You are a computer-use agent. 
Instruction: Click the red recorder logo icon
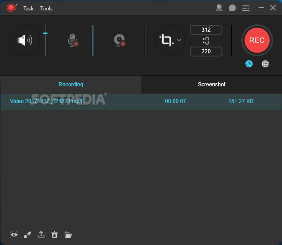[11, 8]
